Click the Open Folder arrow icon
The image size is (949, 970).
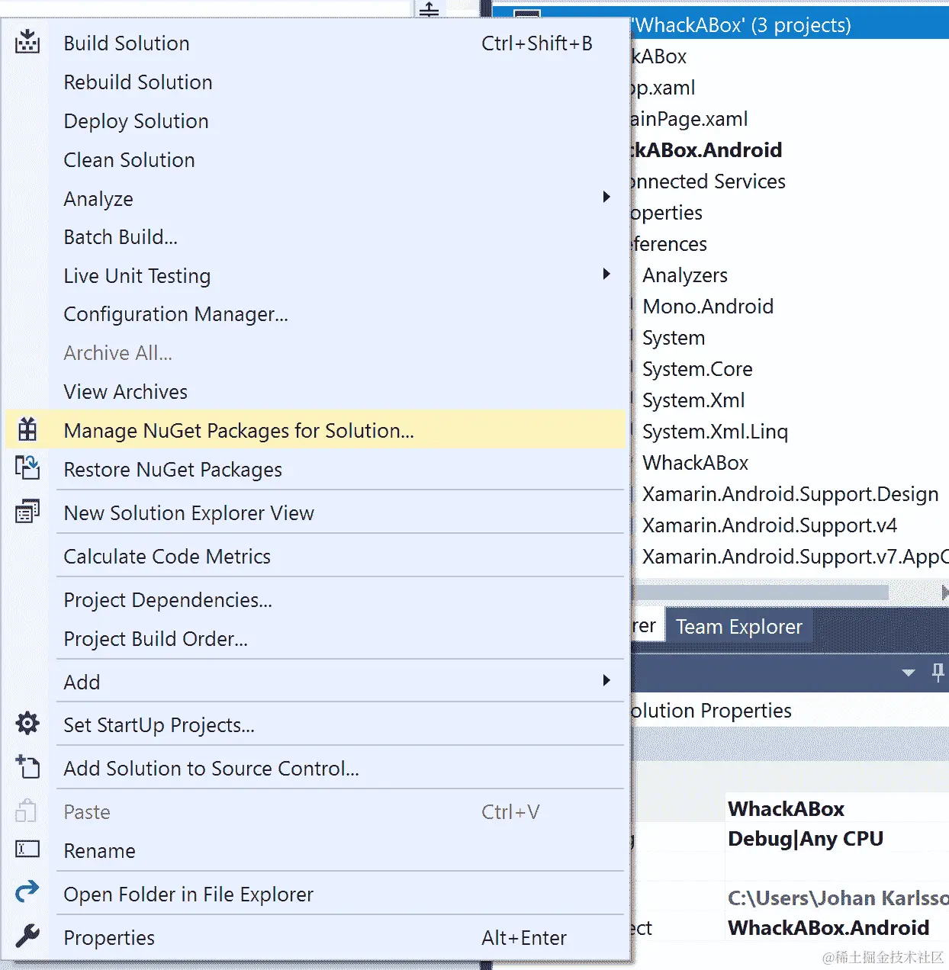[x=27, y=891]
